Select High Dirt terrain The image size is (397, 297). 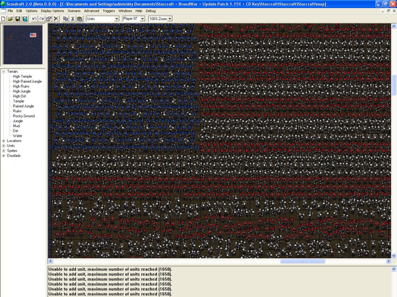[19, 96]
